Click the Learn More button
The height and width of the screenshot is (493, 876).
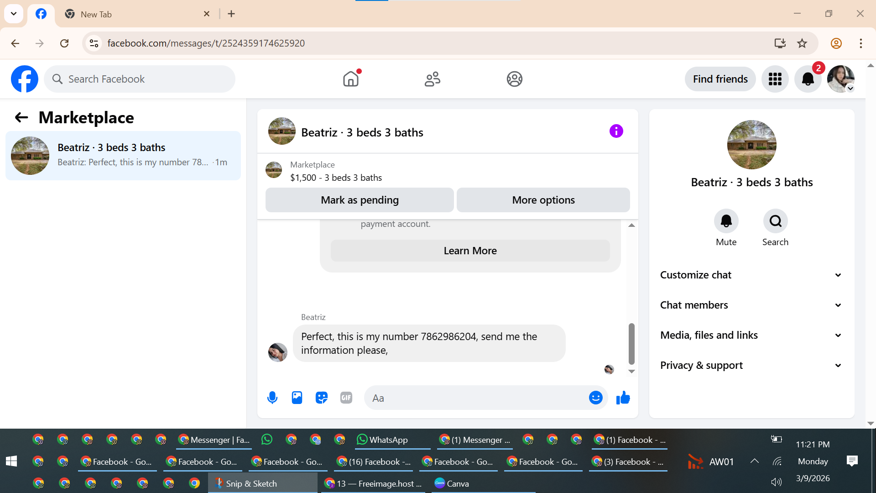[x=470, y=251]
